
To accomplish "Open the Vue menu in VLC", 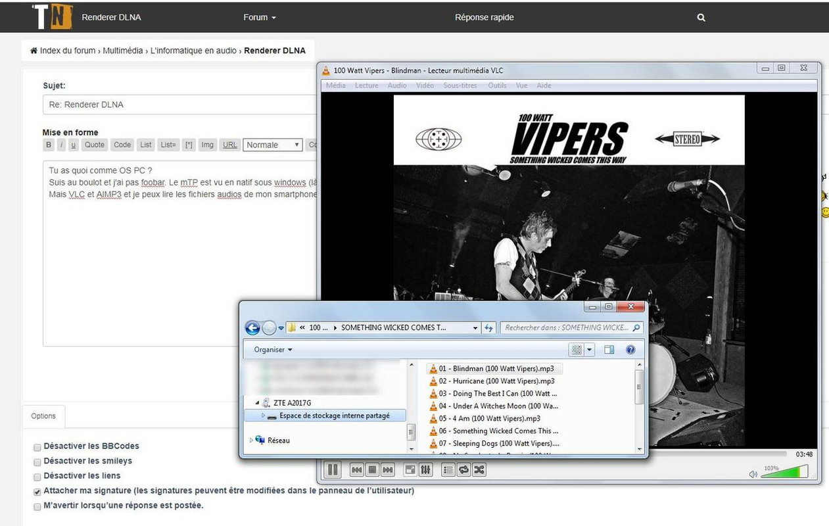I will pos(521,85).
